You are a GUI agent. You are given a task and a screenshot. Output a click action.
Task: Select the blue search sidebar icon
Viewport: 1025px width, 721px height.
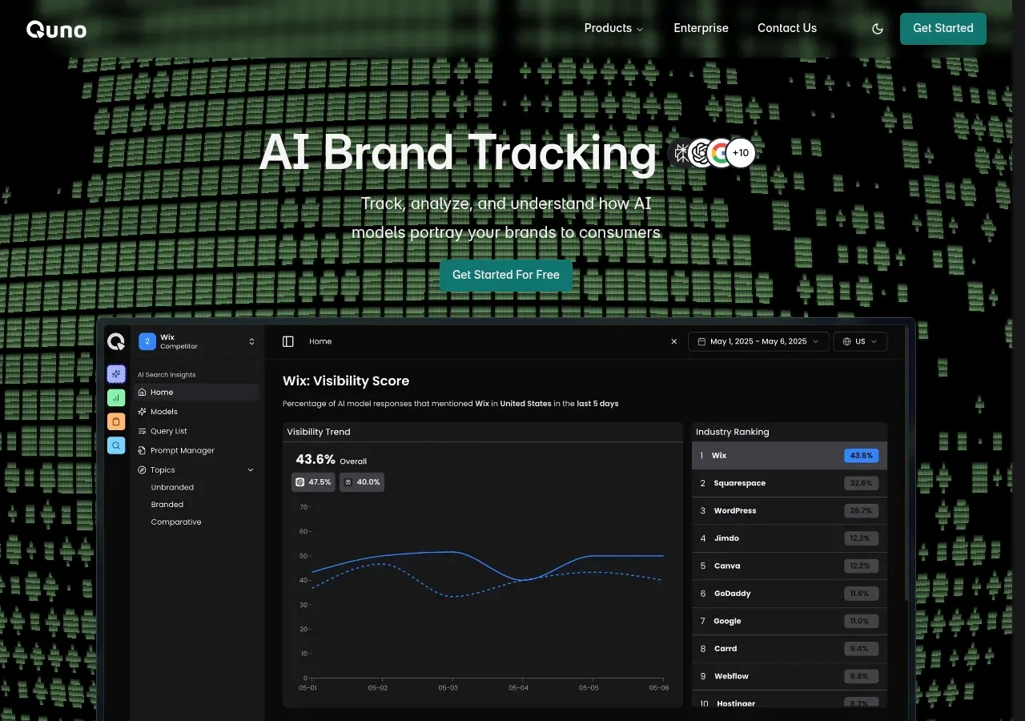(116, 445)
